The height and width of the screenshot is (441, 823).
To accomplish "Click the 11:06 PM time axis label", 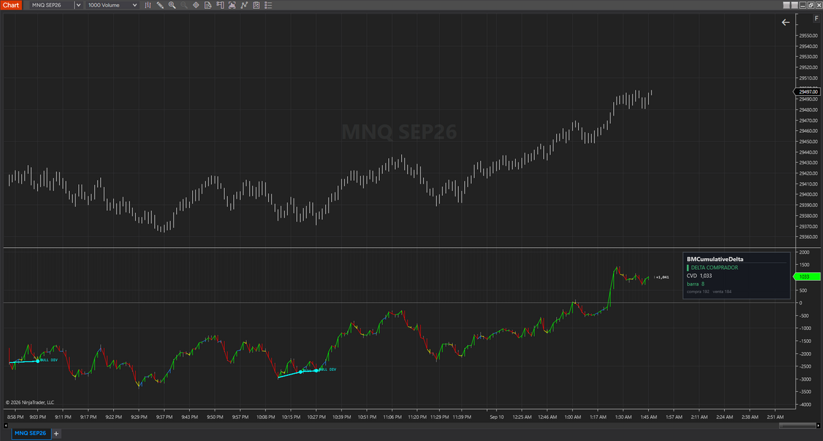I will 392,416.
